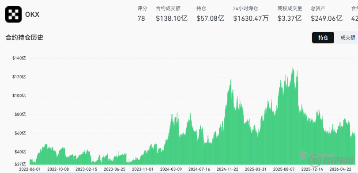
Task: Click the chart's highest peak above $120亿
Action: (293, 68)
